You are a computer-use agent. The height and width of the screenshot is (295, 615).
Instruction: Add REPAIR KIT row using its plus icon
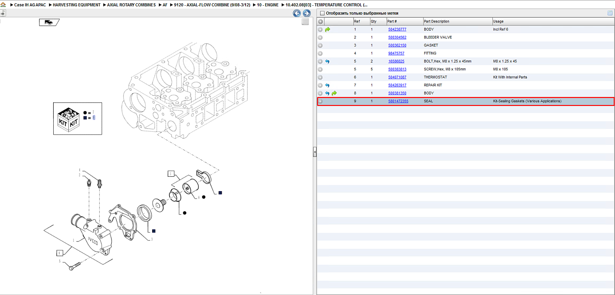tap(320, 85)
